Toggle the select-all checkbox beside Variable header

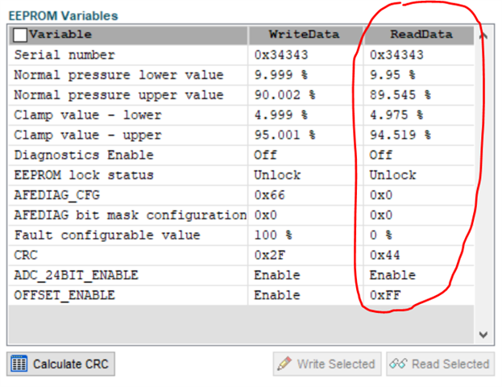[x=19, y=35]
